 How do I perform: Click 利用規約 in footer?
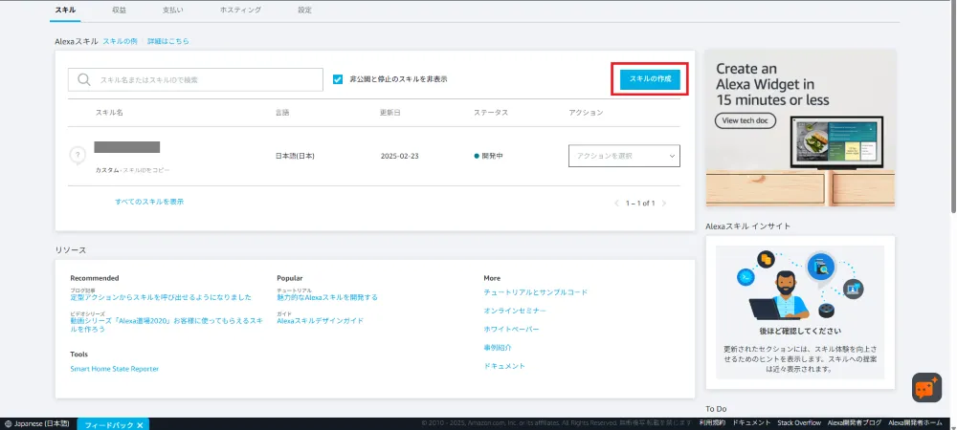[712, 422]
